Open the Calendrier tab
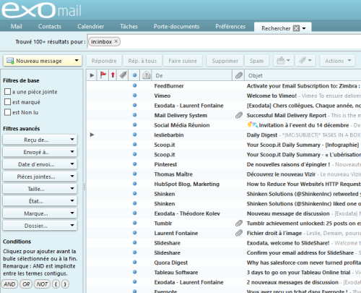This screenshot has width=361, height=293. click(x=91, y=26)
